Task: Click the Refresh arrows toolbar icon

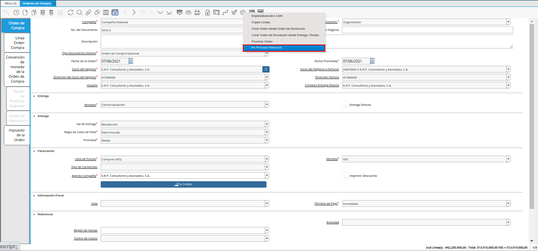Action: pyautogui.click(x=71, y=12)
